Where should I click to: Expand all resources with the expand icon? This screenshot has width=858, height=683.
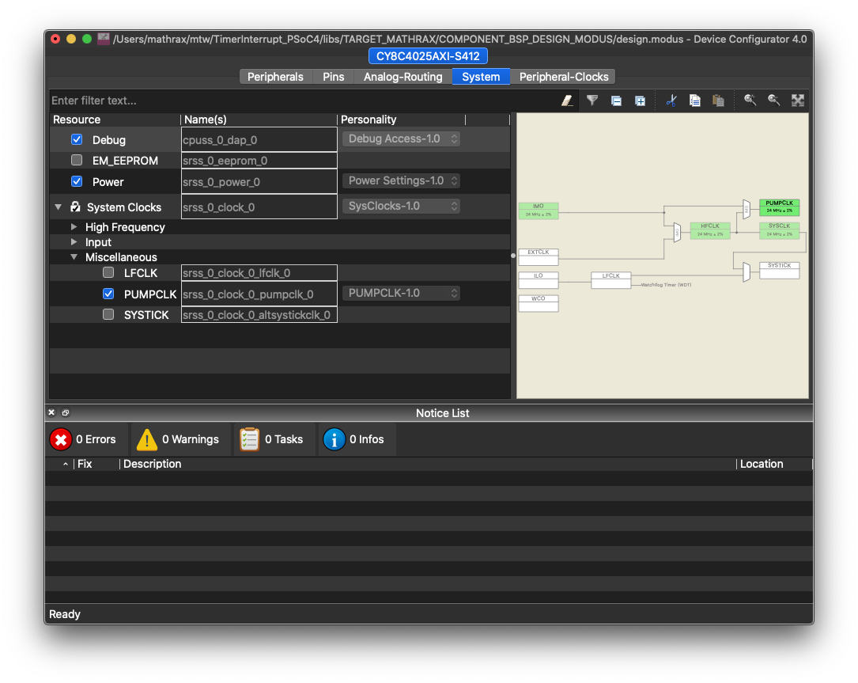pyautogui.click(x=640, y=101)
